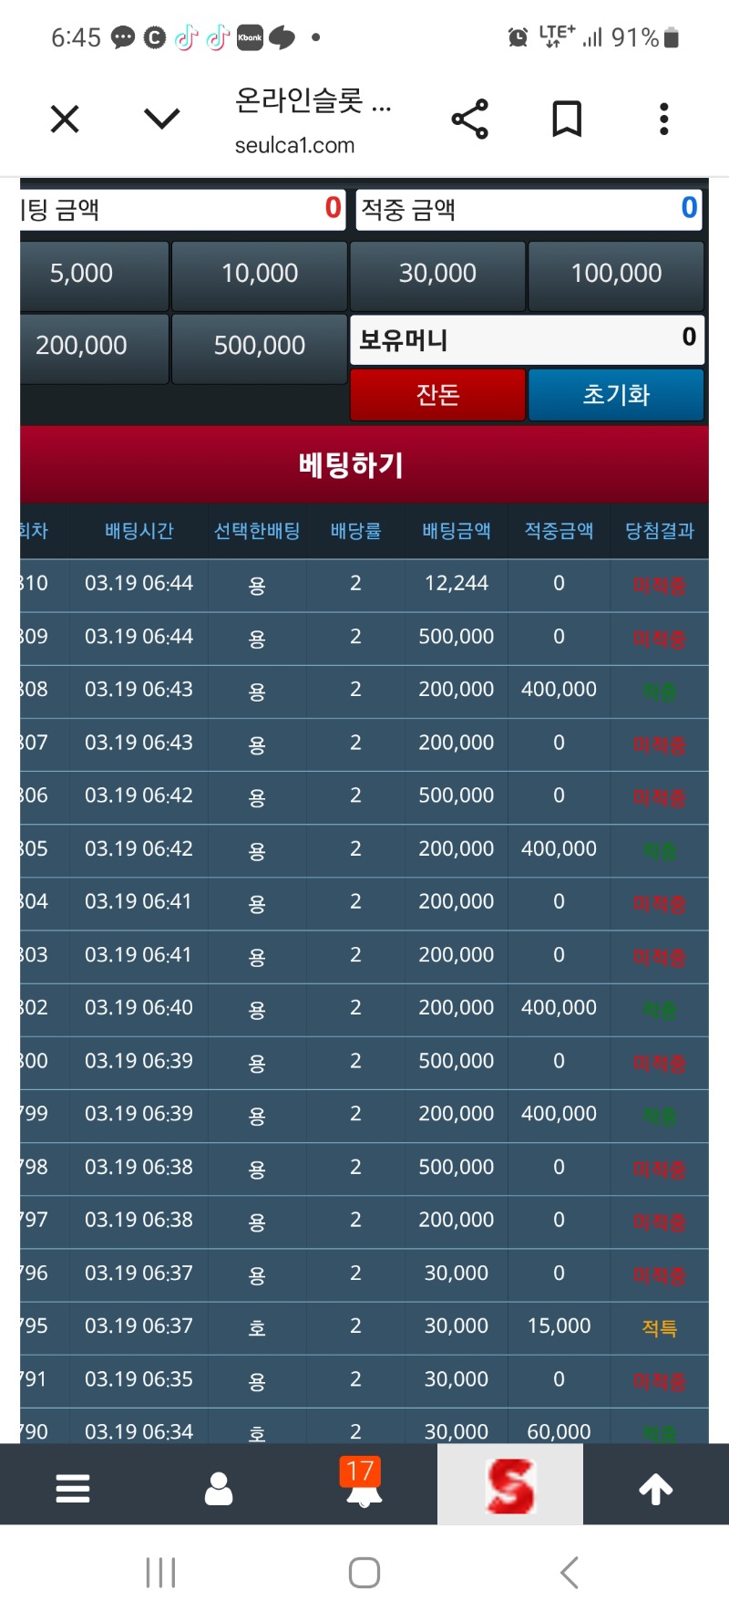
Task: Select the 5,000 bet amount
Action: pyautogui.click(x=82, y=274)
